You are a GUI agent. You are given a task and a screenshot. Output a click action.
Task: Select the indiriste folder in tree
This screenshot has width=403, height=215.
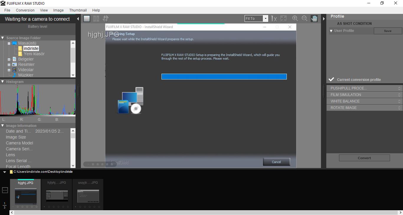(x=31, y=48)
